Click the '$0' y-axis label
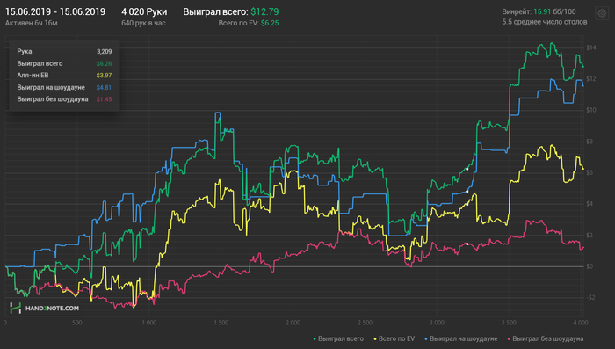 (x=590, y=266)
